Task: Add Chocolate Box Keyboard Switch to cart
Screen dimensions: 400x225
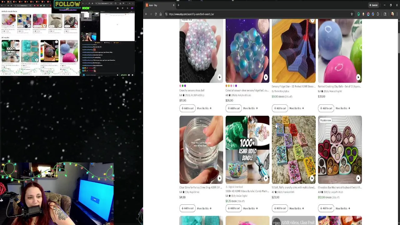Action: [326, 208]
